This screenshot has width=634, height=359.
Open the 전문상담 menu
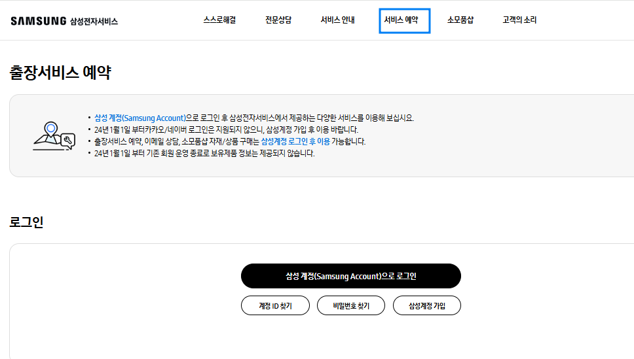278,20
